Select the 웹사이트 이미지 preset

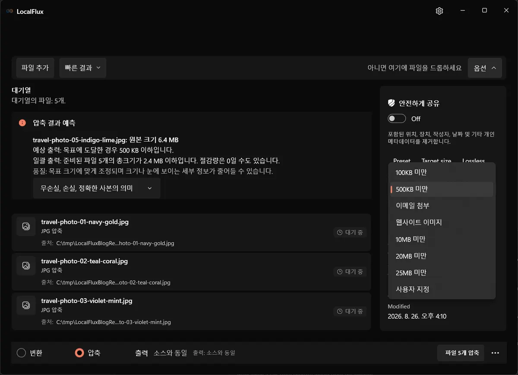coord(442,223)
